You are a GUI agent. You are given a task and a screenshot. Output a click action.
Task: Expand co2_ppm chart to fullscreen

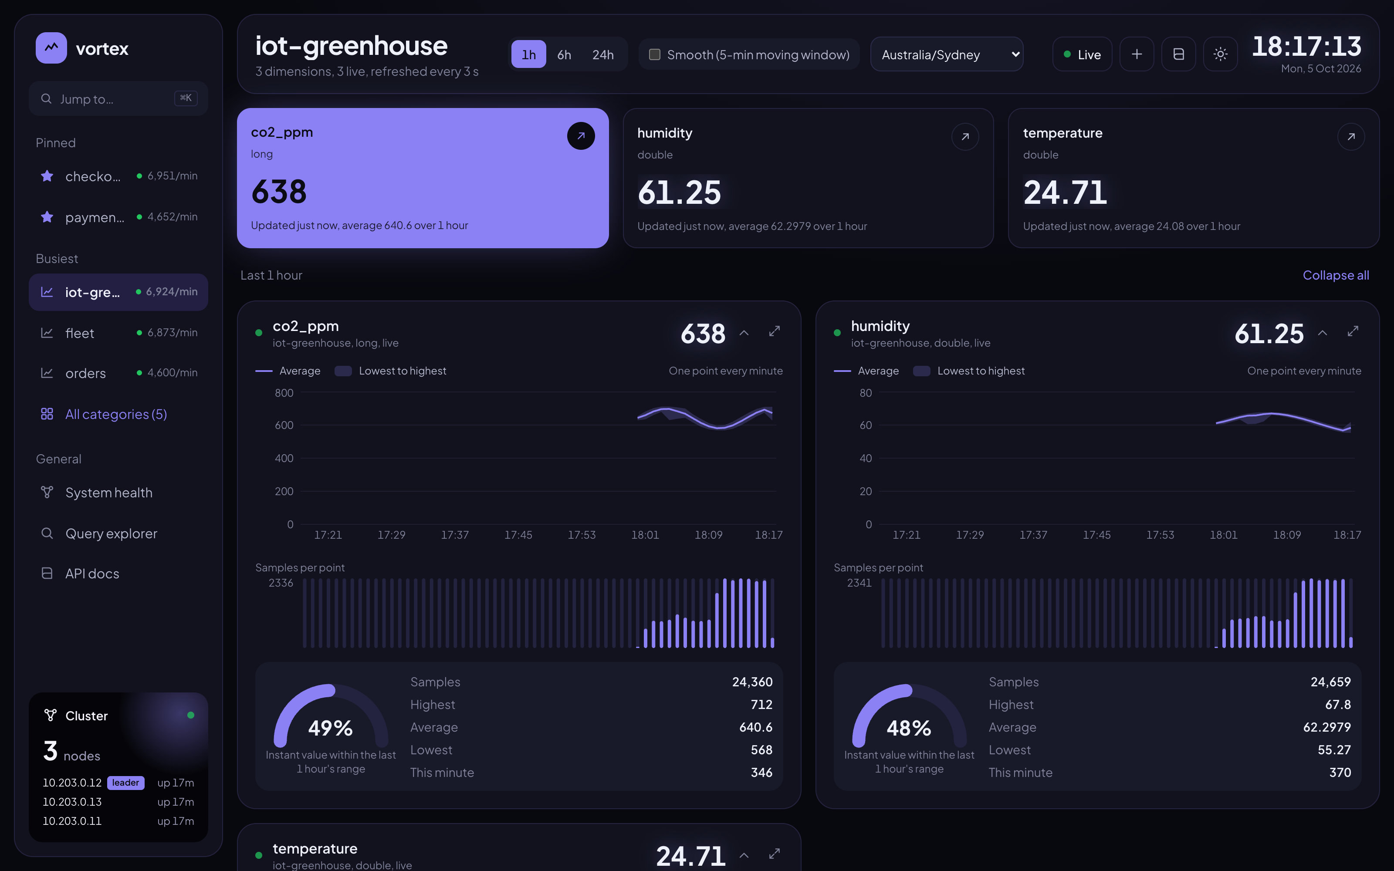[x=774, y=332]
